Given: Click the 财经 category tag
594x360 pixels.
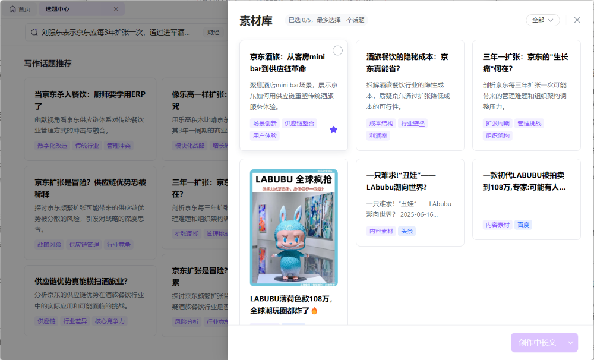Looking at the screenshot, I should tap(213, 32).
